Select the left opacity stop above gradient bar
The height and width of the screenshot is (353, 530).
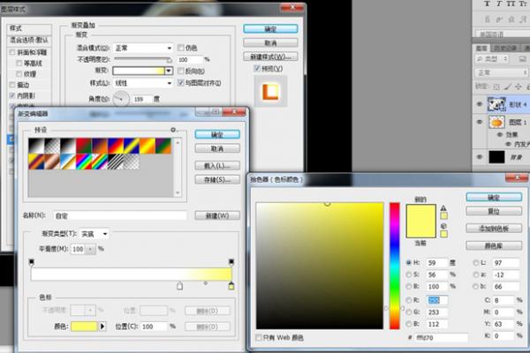32,261
